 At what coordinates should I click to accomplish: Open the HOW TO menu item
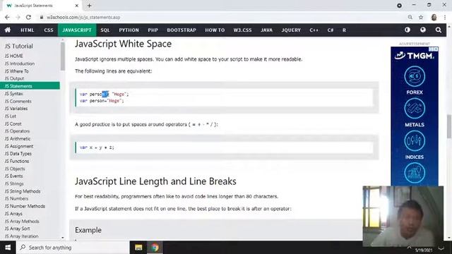coord(215,30)
